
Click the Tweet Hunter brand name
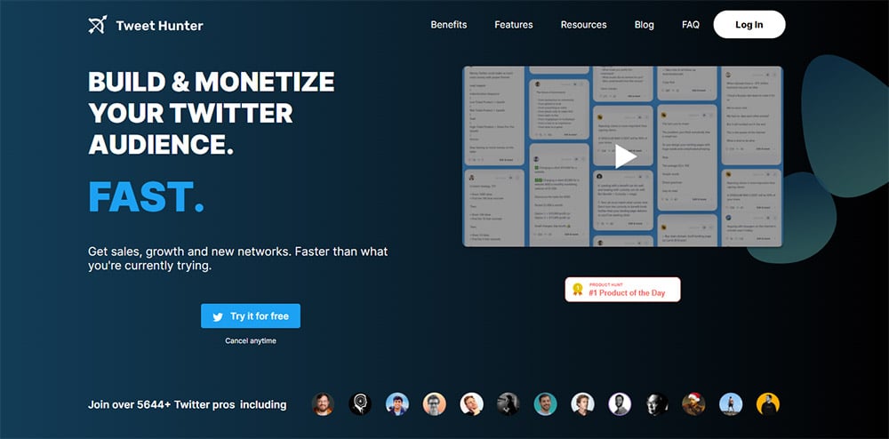click(x=159, y=26)
